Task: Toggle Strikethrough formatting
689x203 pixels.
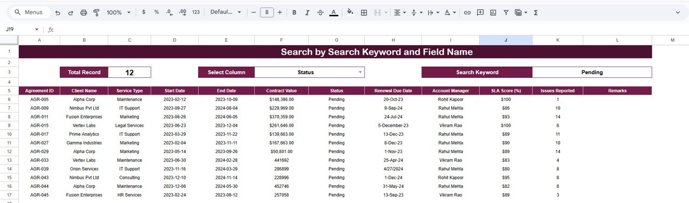Action: tap(321, 12)
